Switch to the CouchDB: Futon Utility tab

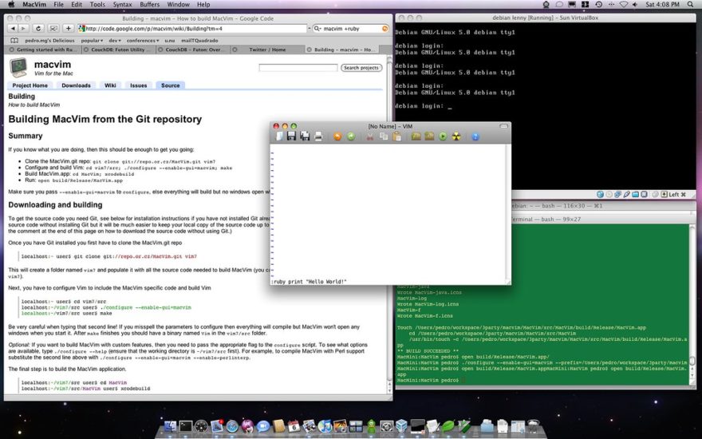118,49
